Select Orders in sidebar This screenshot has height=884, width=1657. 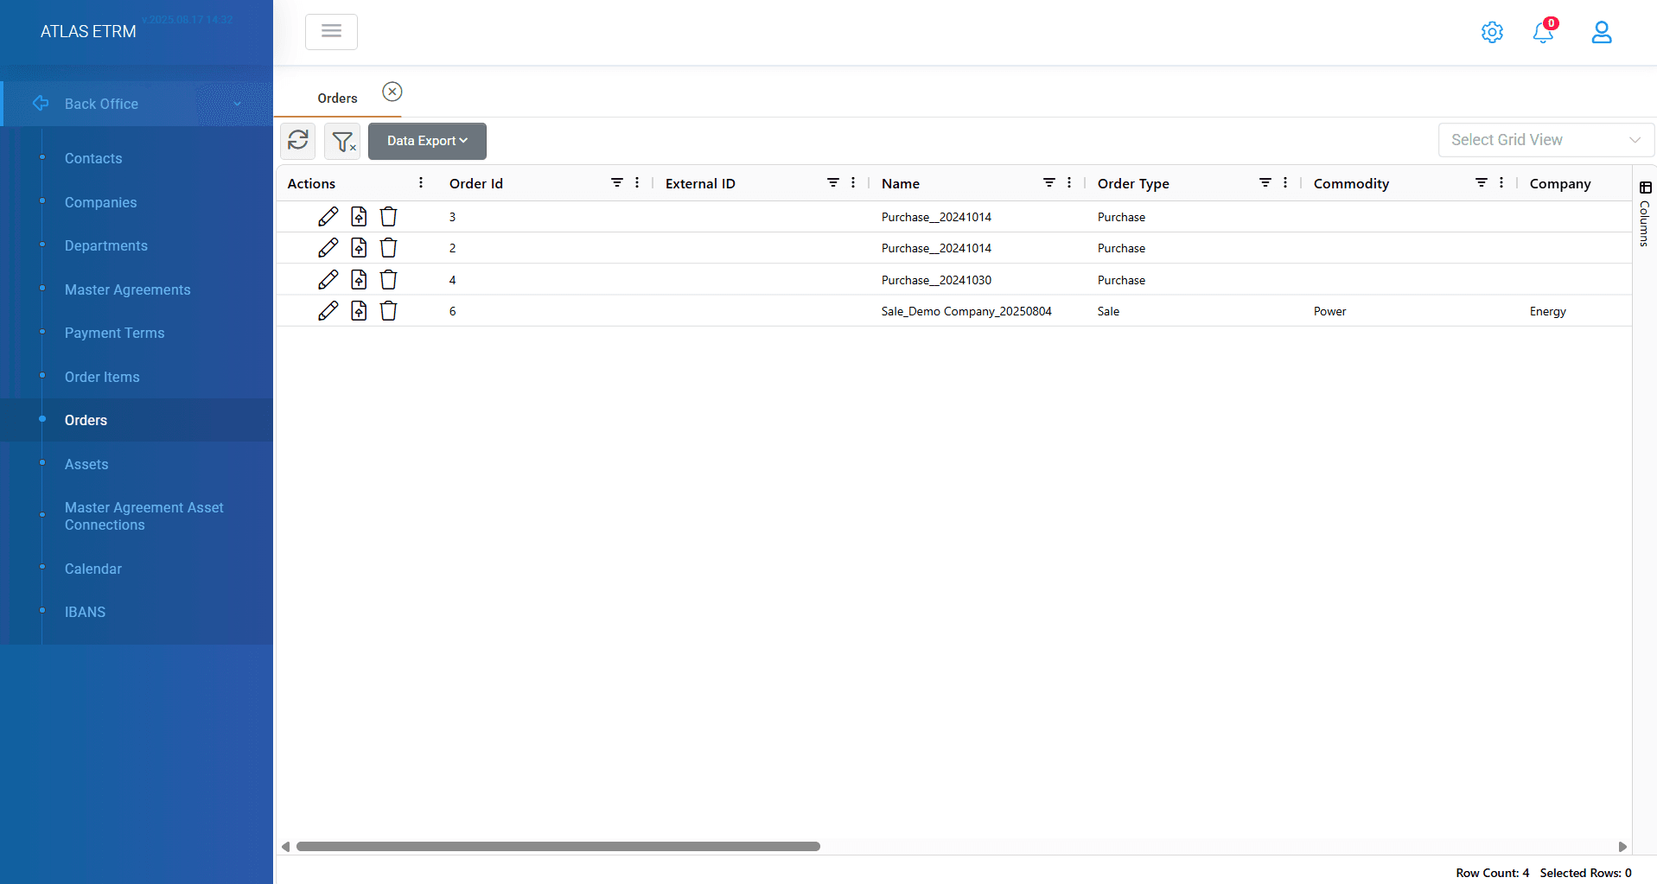click(137, 420)
